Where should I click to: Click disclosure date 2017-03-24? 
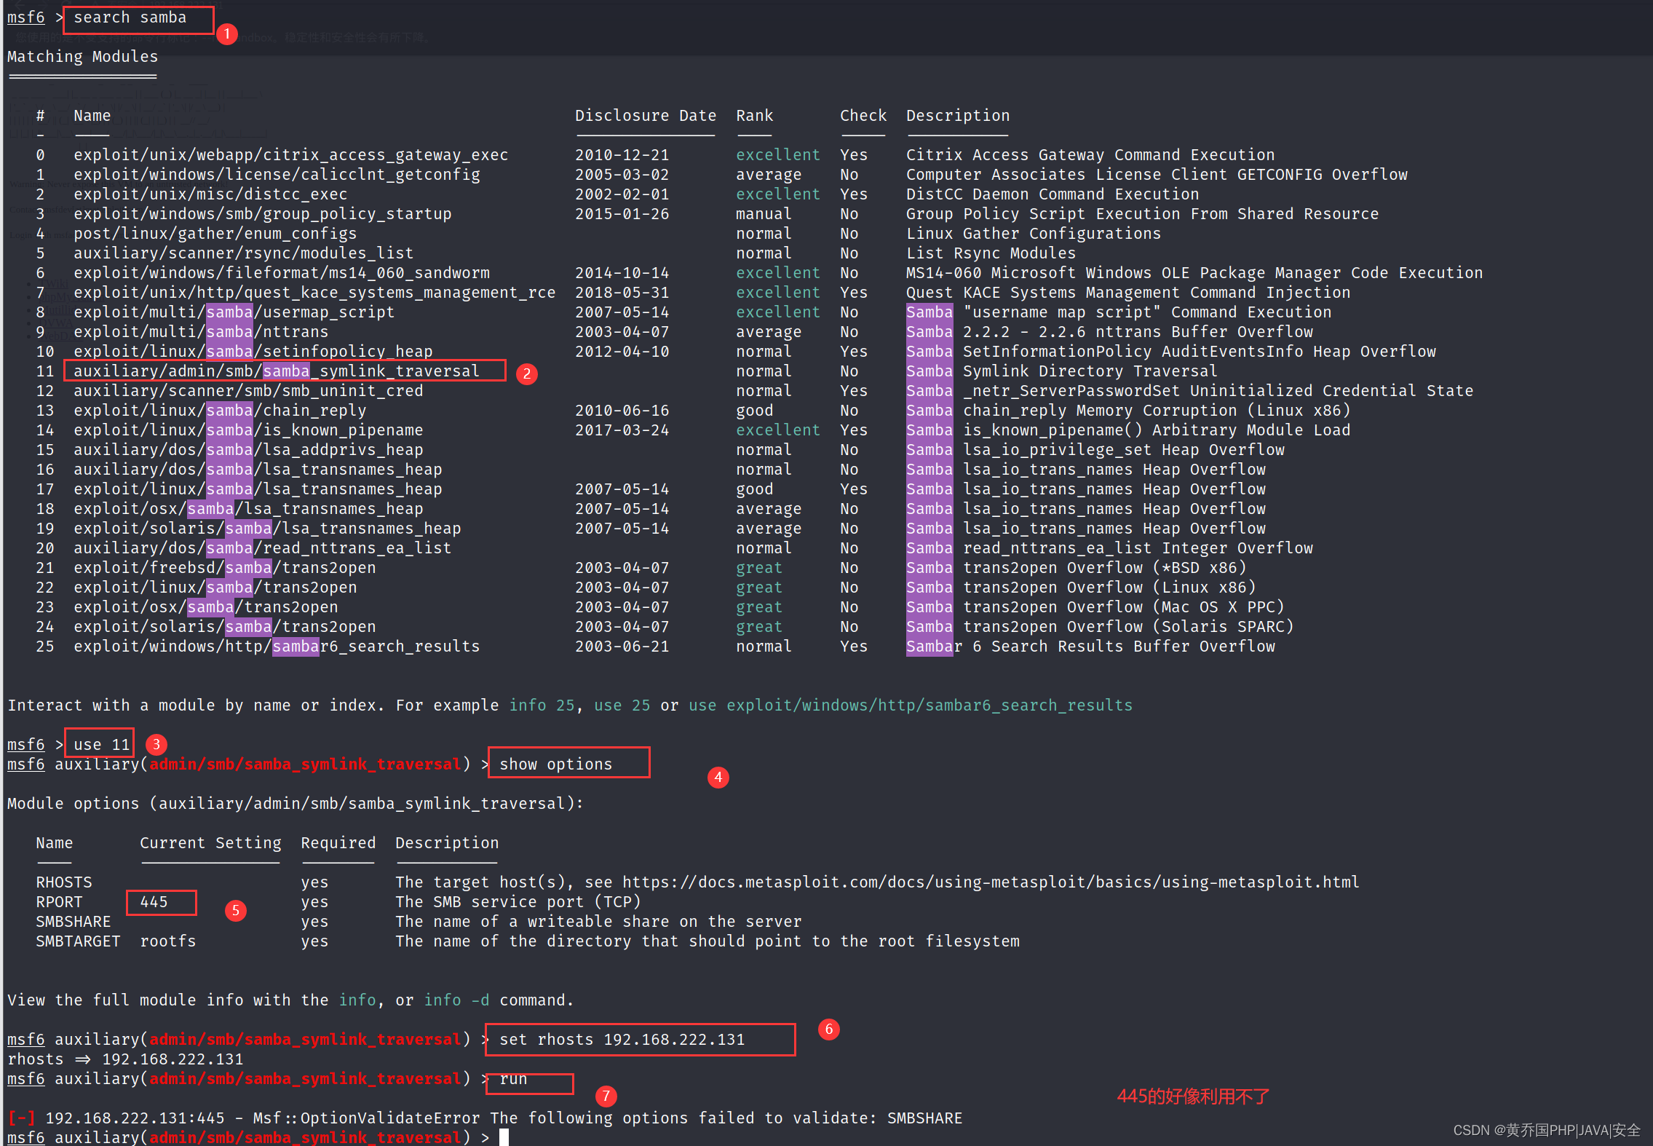[x=622, y=430]
